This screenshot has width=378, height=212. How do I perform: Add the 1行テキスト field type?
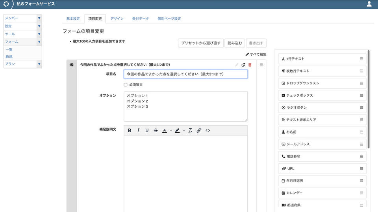(x=322, y=59)
